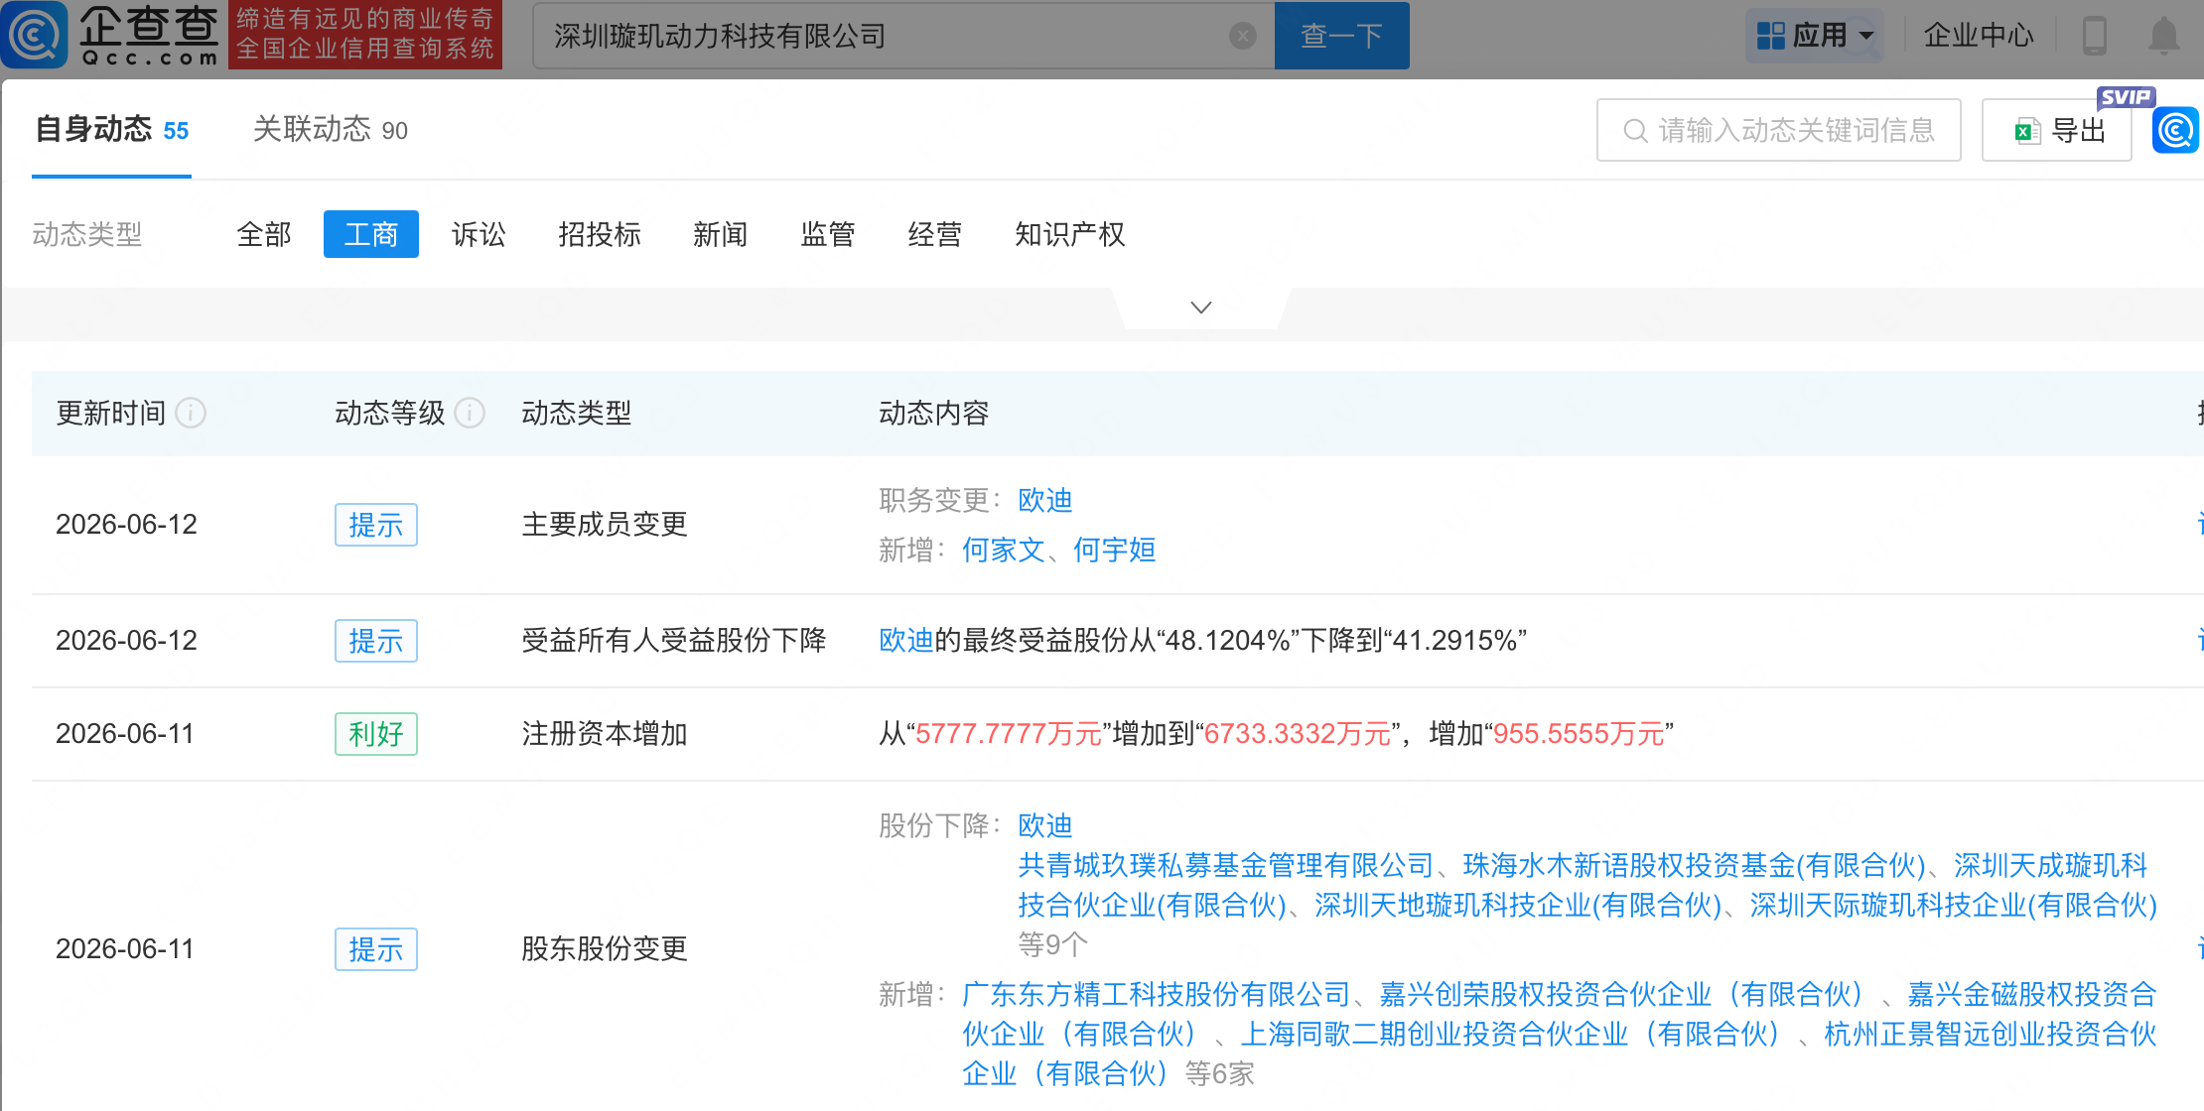This screenshot has width=2204, height=1111.
Task: Open 珠海水木新语股权投资基金 link
Action: tap(1695, 865)
